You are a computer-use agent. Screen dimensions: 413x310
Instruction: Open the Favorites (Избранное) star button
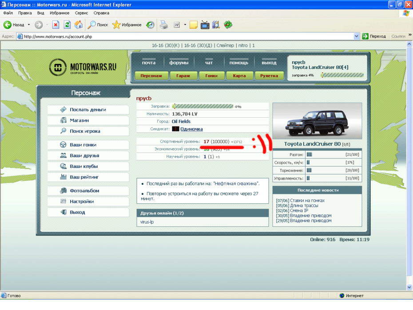click(x=127, y=25)
